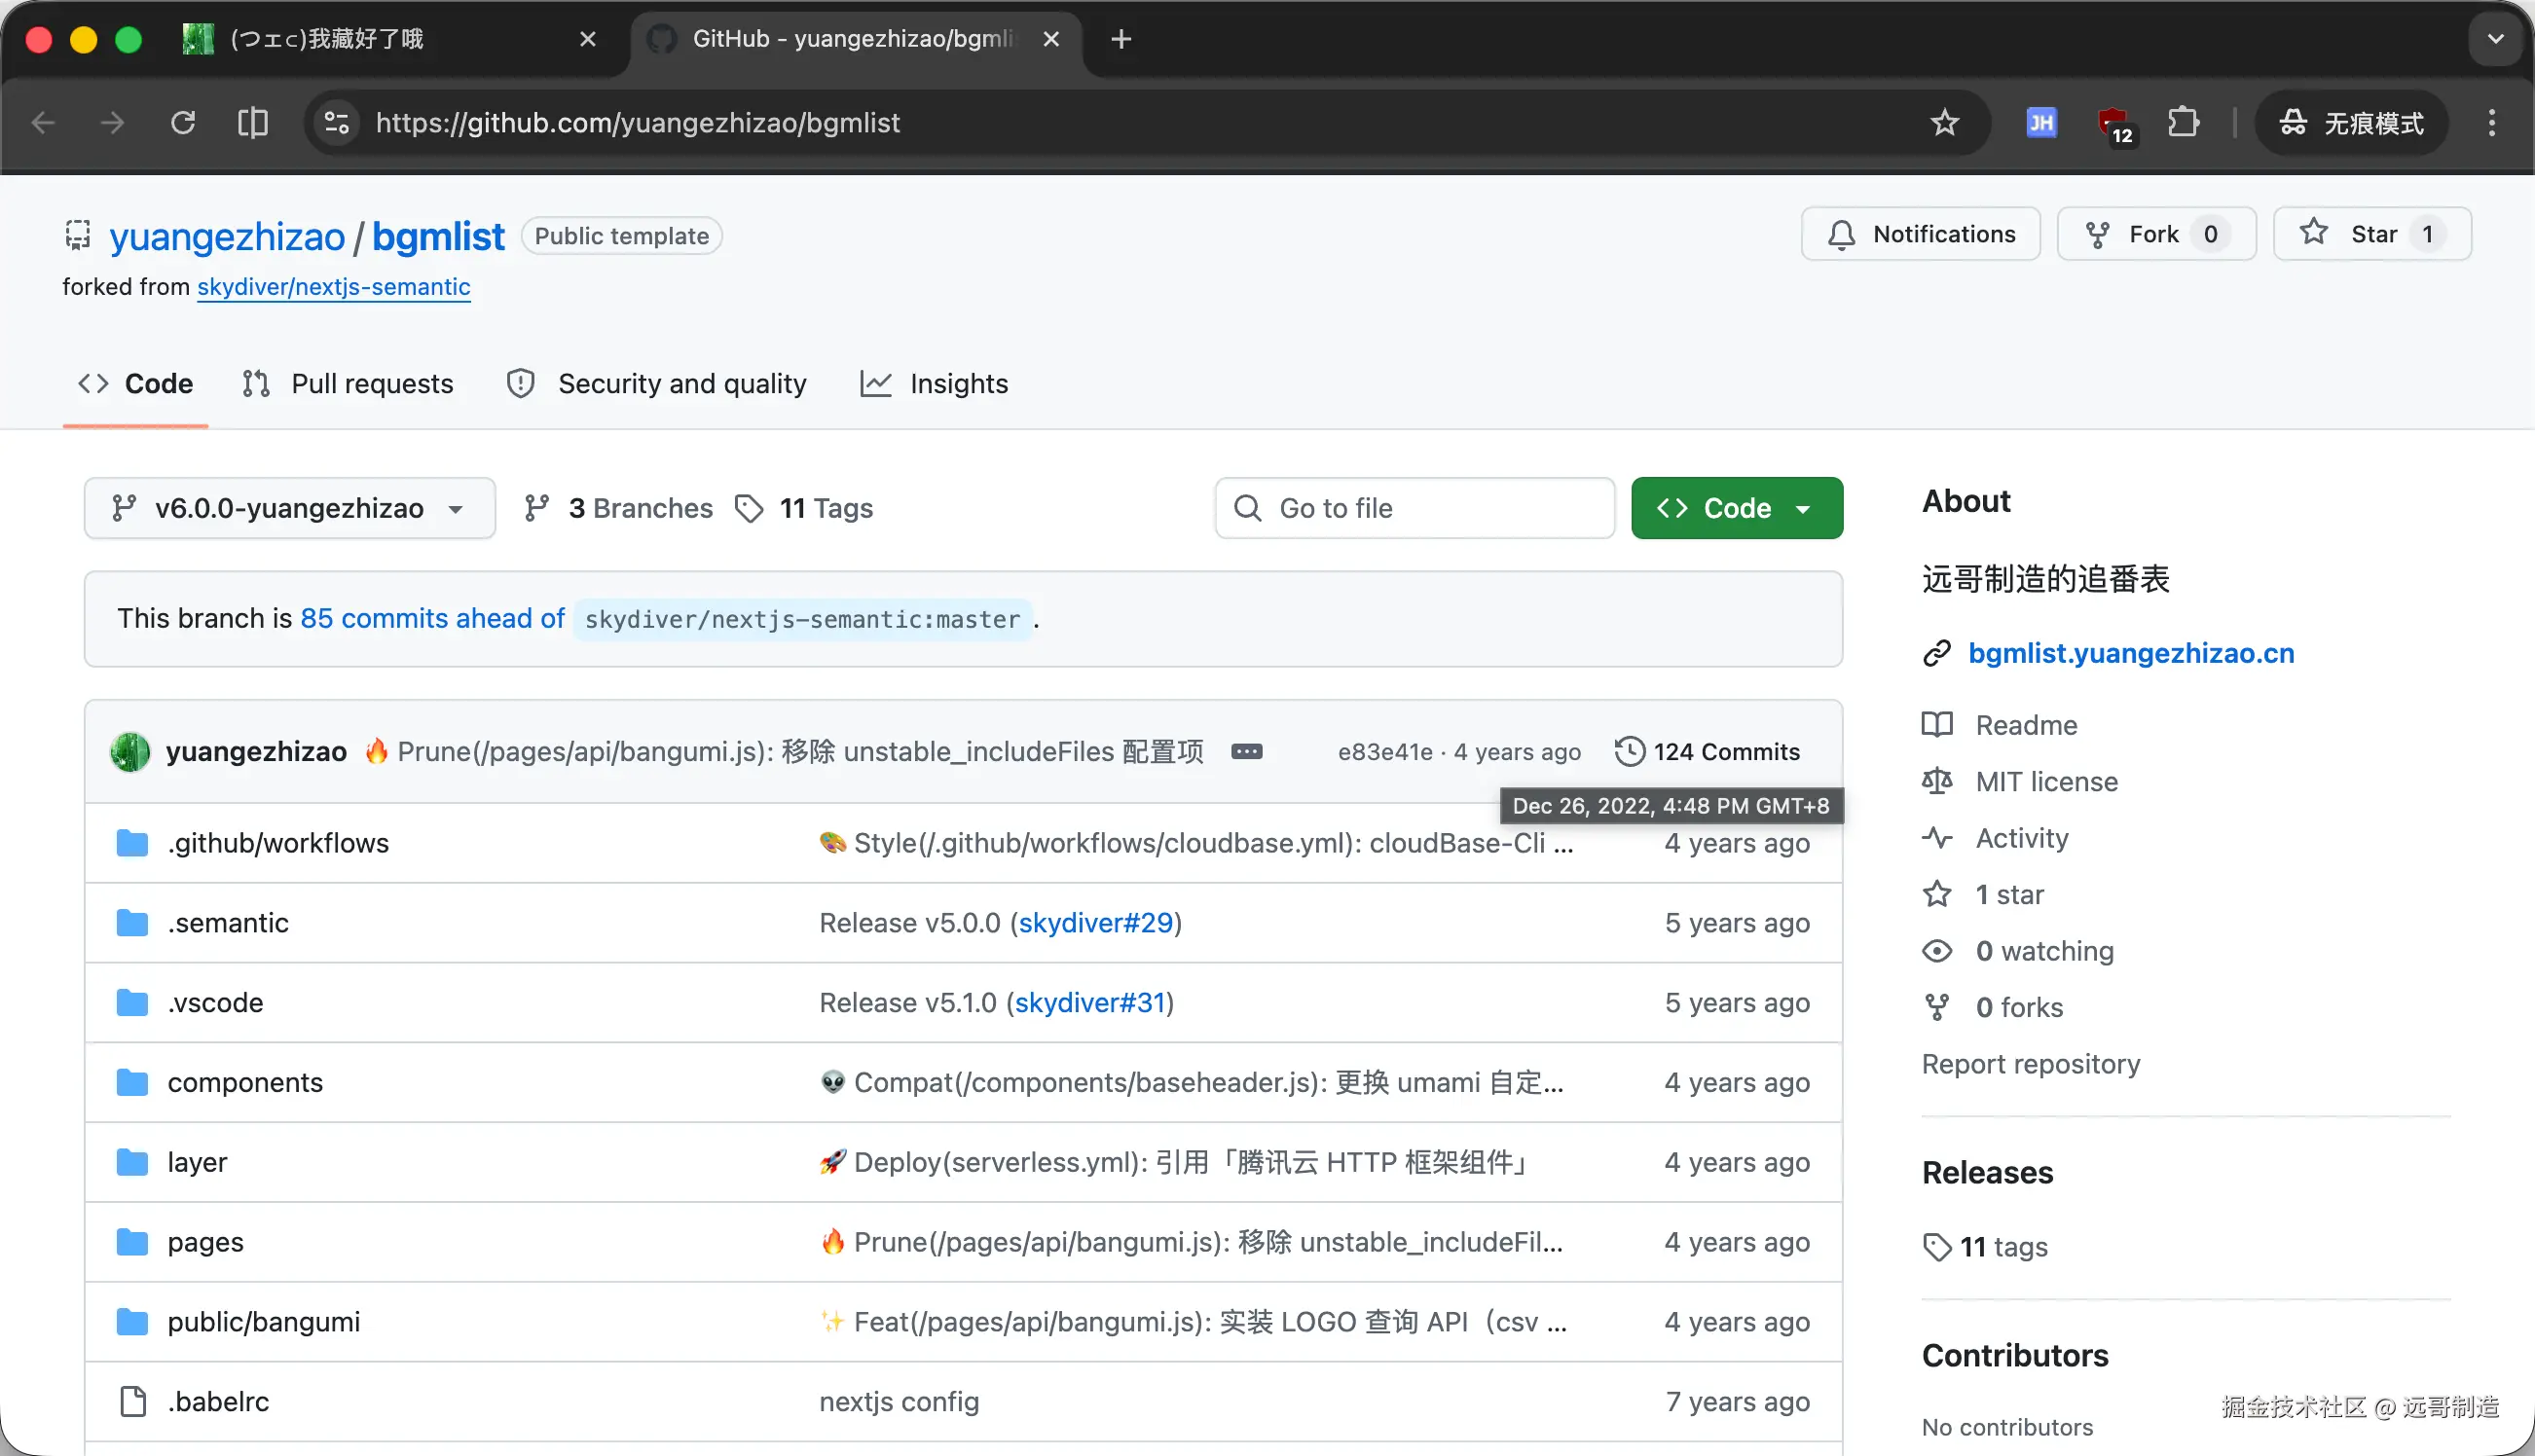Open the repository Activity page
This screenshot has height=1456, width=2535.
pos(2021,838)
